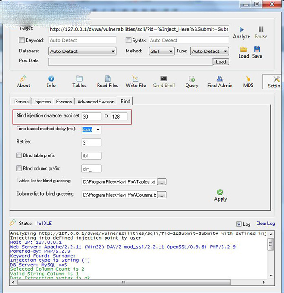Enable the Blind table prefix checkbox
Image resolution: width=284 pixels, height=293 pixels.
(x=19, y=155)
